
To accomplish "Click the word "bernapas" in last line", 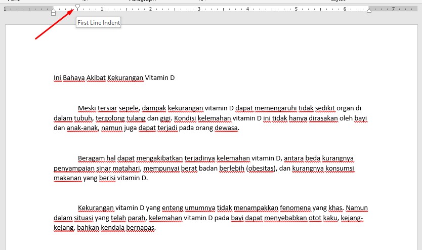I will point(140,228).
